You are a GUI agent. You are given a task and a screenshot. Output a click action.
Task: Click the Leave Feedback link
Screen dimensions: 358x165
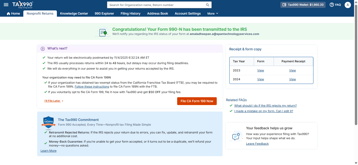[257, 144]
